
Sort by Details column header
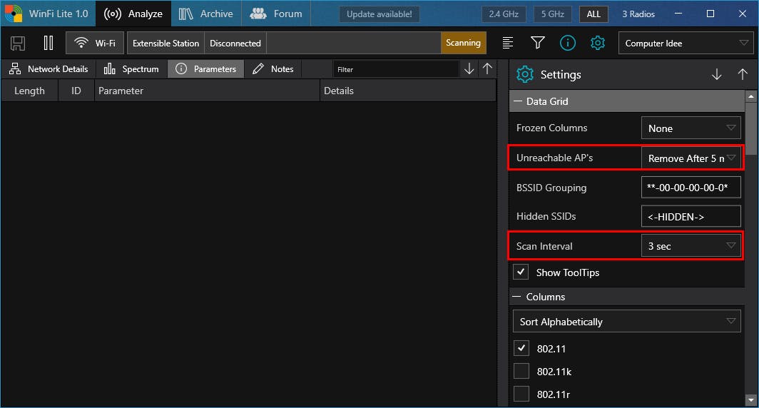pyautogui.click(x=407, y=91)
